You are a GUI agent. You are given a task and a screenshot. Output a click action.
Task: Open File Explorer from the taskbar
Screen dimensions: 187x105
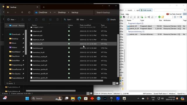[73, 99]
